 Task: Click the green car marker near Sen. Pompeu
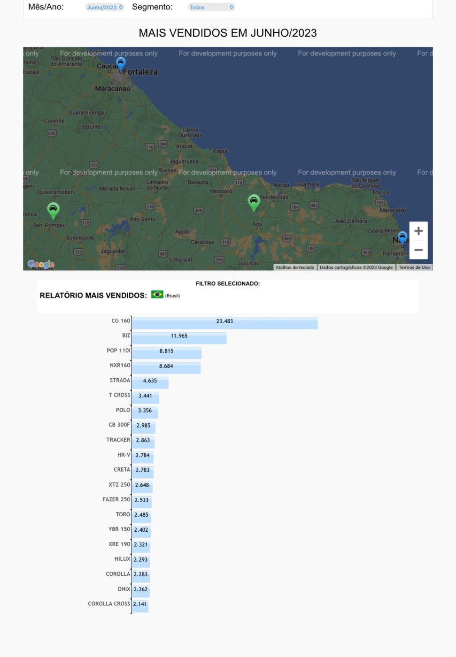(x=53, y=209)
